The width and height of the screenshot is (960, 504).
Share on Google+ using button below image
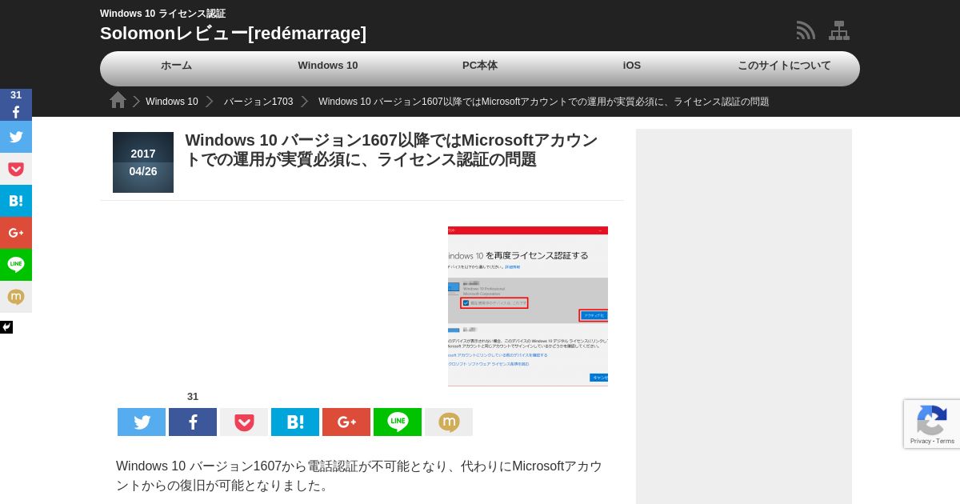click(x=346, y=422)
